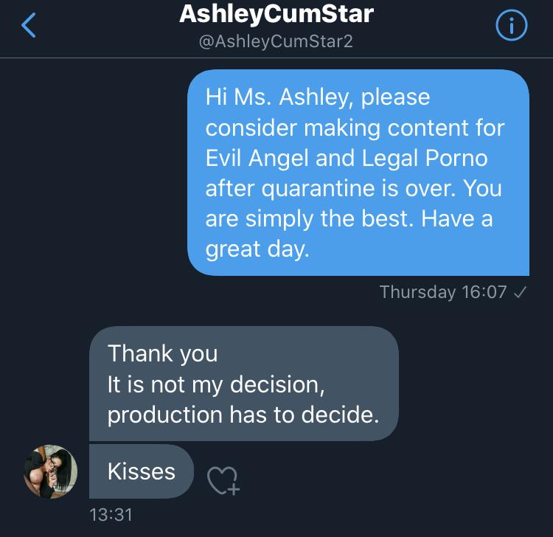Select the gray "Thank you" reply bubble
The width and height of the screenshot is (553, 537).
pos(243,384)
